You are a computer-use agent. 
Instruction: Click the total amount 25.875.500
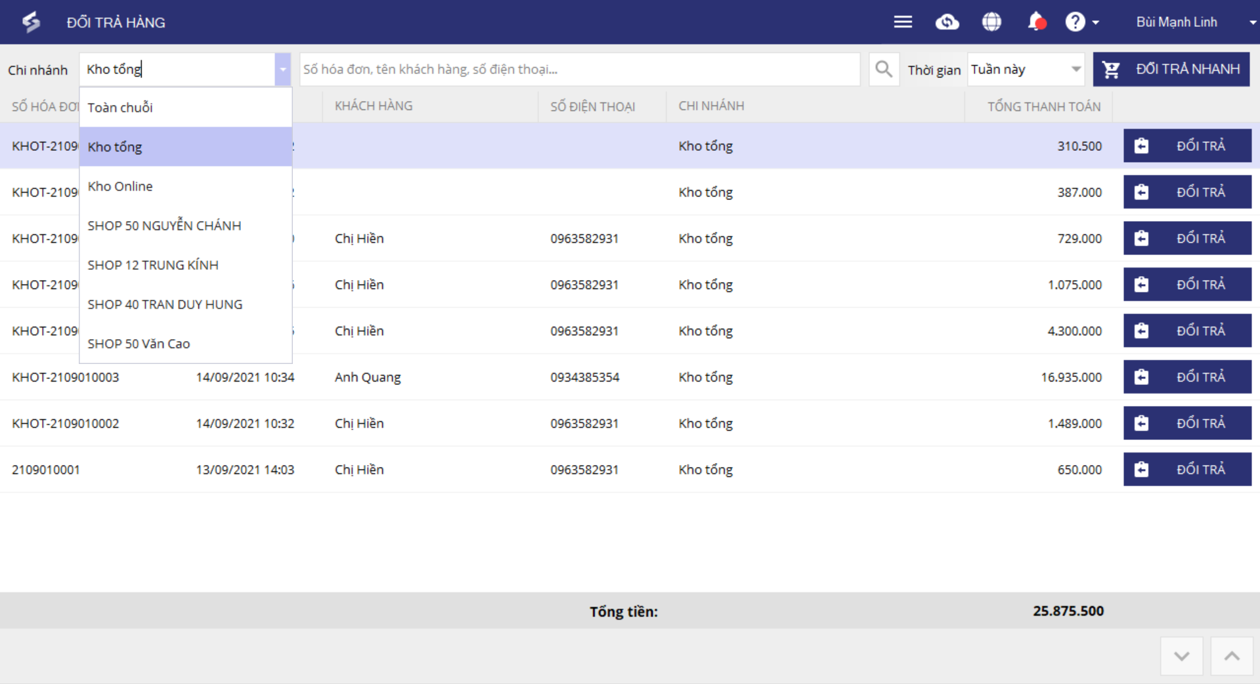coord(1068,611)
